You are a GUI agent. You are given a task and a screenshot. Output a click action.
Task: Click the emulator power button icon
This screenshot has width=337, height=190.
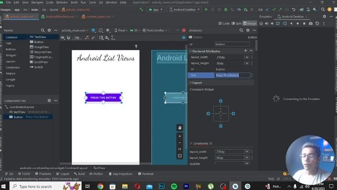pyautogui.click(x=261, y=23)
